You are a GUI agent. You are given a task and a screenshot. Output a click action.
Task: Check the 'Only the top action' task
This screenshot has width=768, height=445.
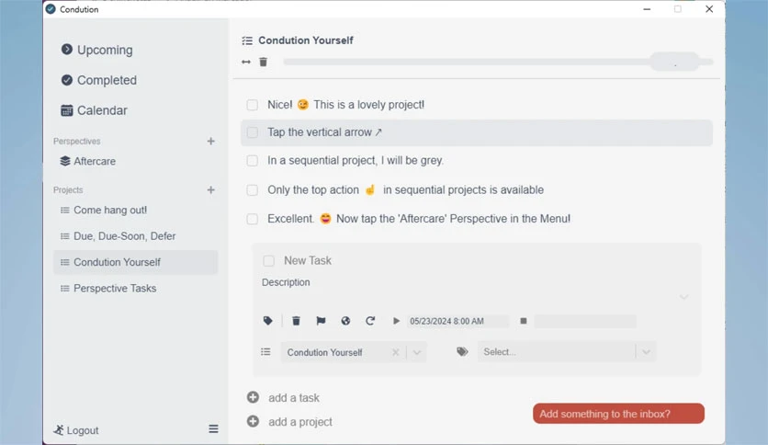tap(253, 190)
